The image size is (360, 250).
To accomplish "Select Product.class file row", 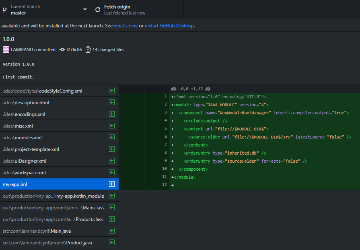I will [x=59, y=219].
